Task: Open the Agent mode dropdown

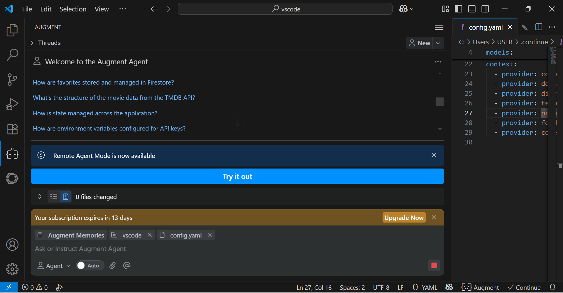Action: [x=54, y=266]
